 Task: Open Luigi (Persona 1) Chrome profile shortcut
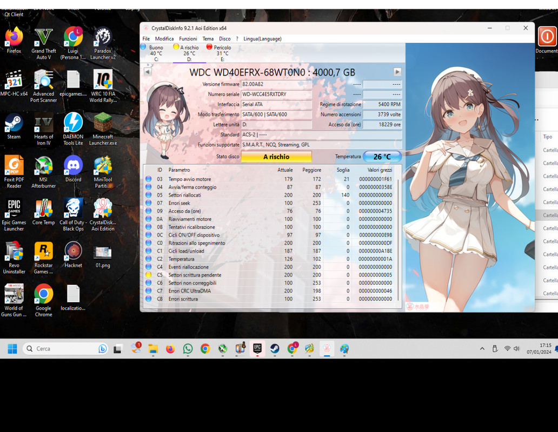point(73,43)
